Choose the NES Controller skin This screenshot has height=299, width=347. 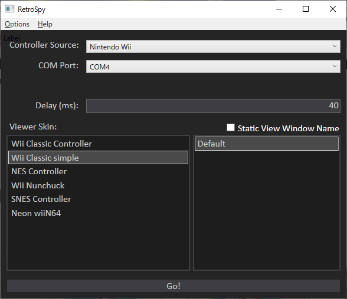click(98, 171)
